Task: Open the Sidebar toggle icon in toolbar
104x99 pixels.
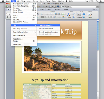Action: [50, 7]
